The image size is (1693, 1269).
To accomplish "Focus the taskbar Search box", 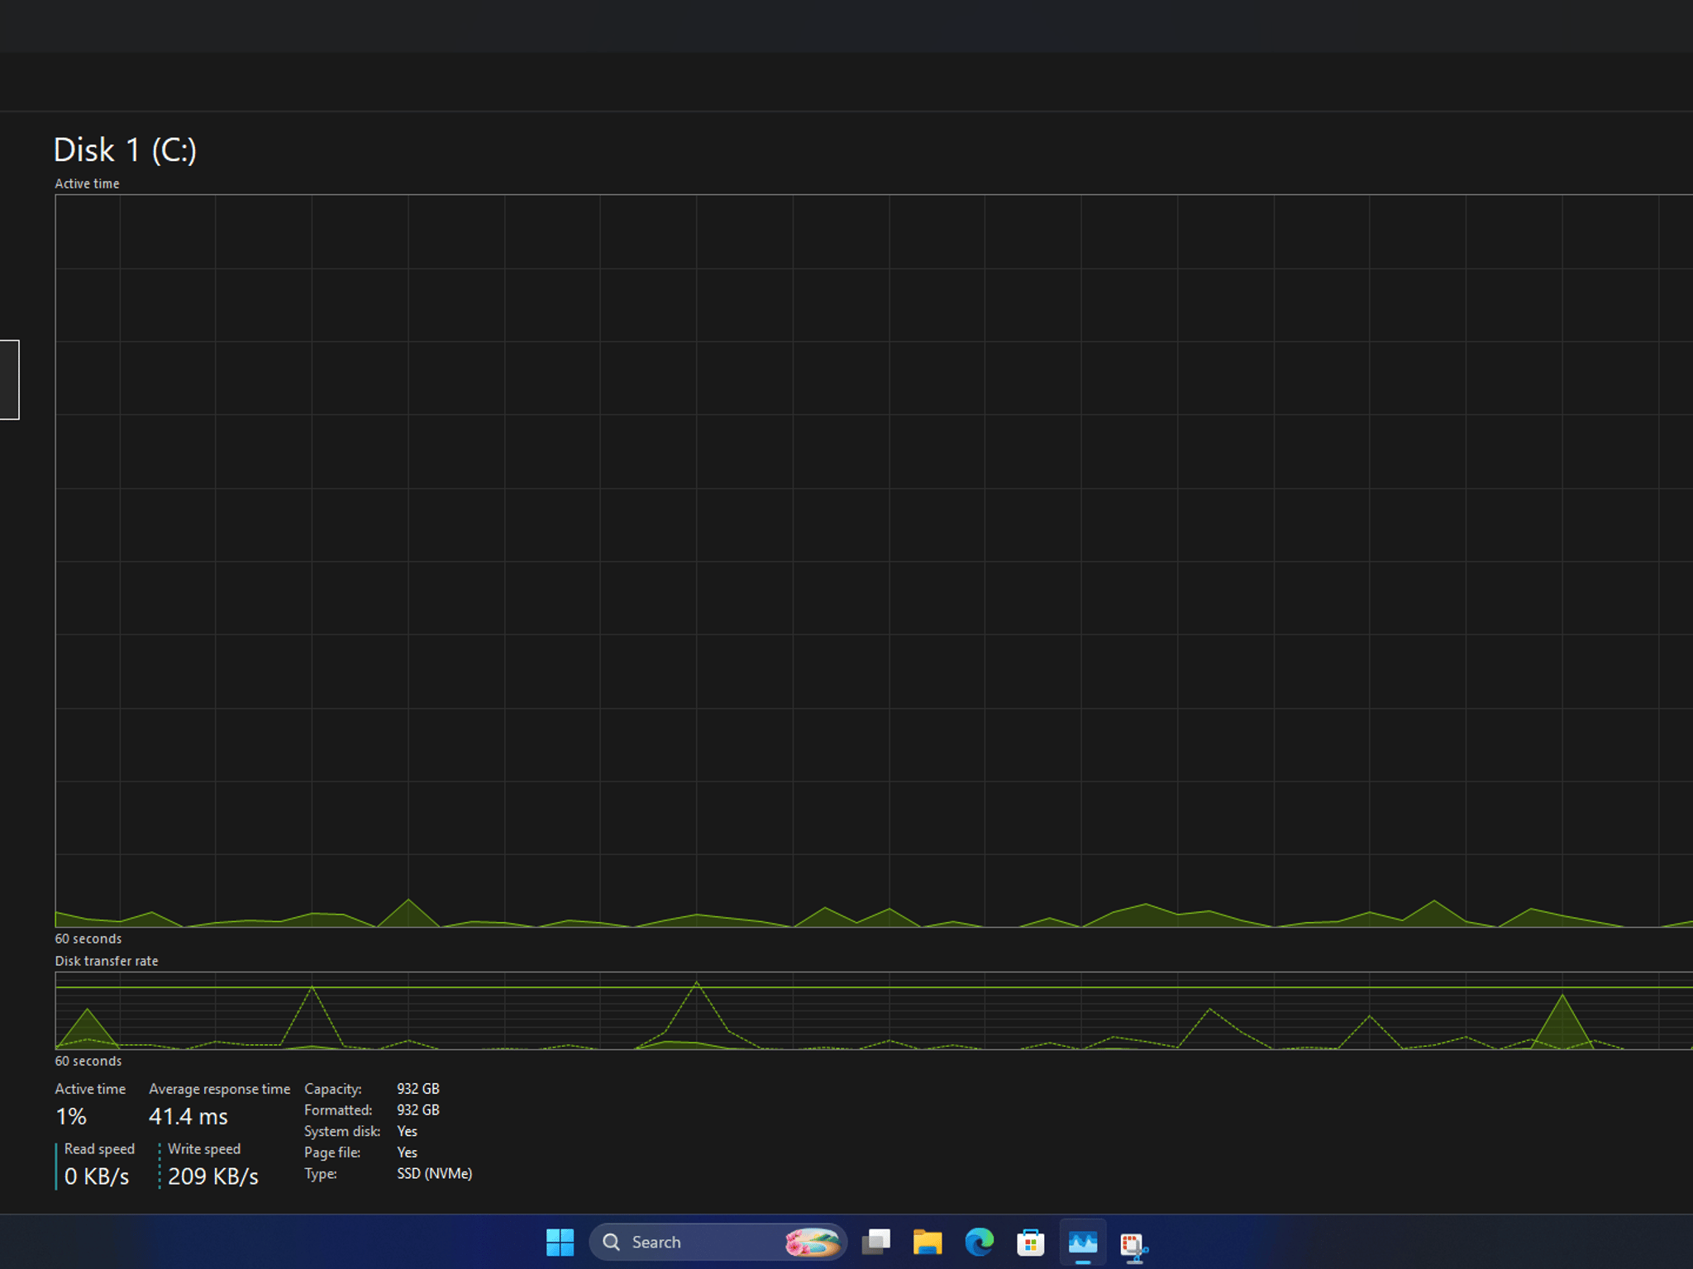I will (718, 1242).
